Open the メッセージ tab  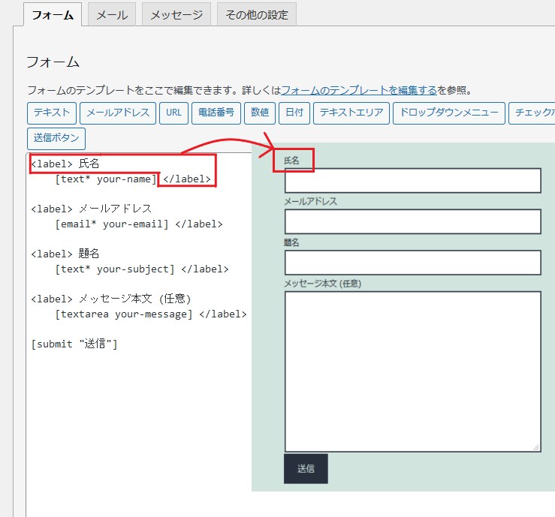coord(176,15)
